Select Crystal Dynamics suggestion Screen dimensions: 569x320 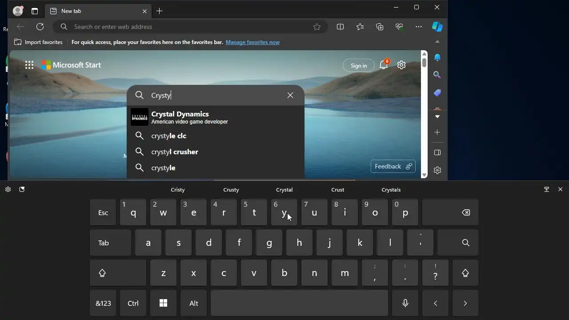click(x=216, y=117)
